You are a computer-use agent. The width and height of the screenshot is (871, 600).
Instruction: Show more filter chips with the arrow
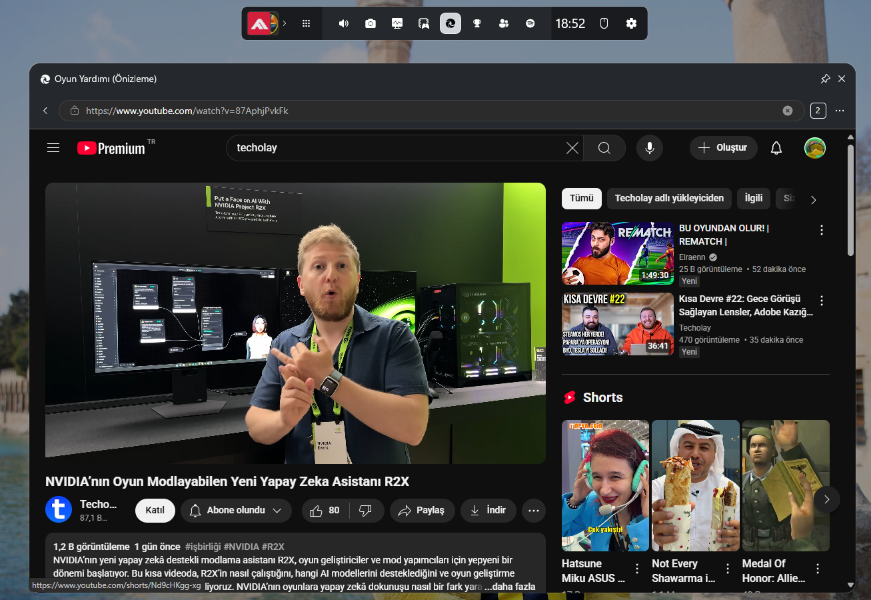pyautogui.click(x=813, y=199)
